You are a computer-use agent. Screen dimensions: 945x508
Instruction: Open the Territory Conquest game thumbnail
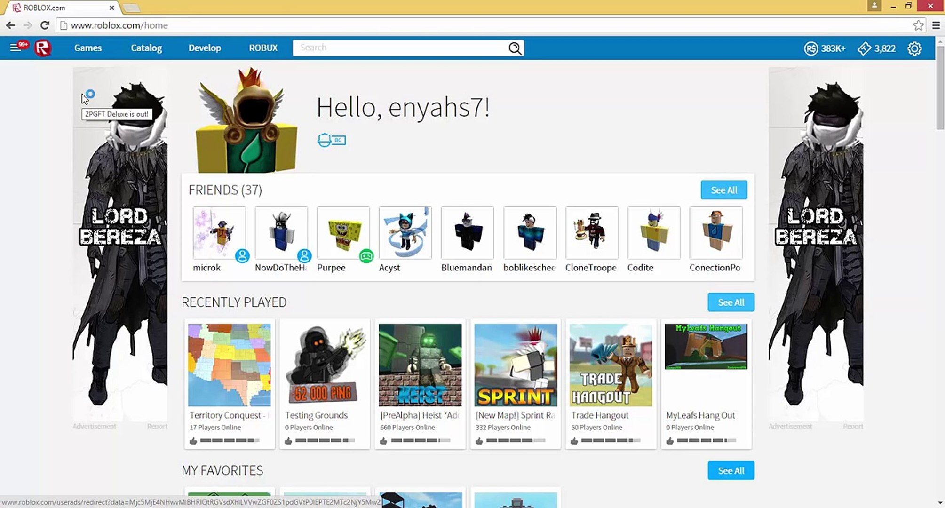pos(229,365)
